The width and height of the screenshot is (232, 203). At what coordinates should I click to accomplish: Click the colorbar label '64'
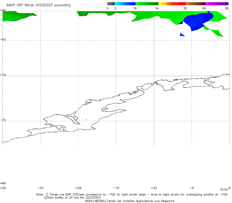204,8
